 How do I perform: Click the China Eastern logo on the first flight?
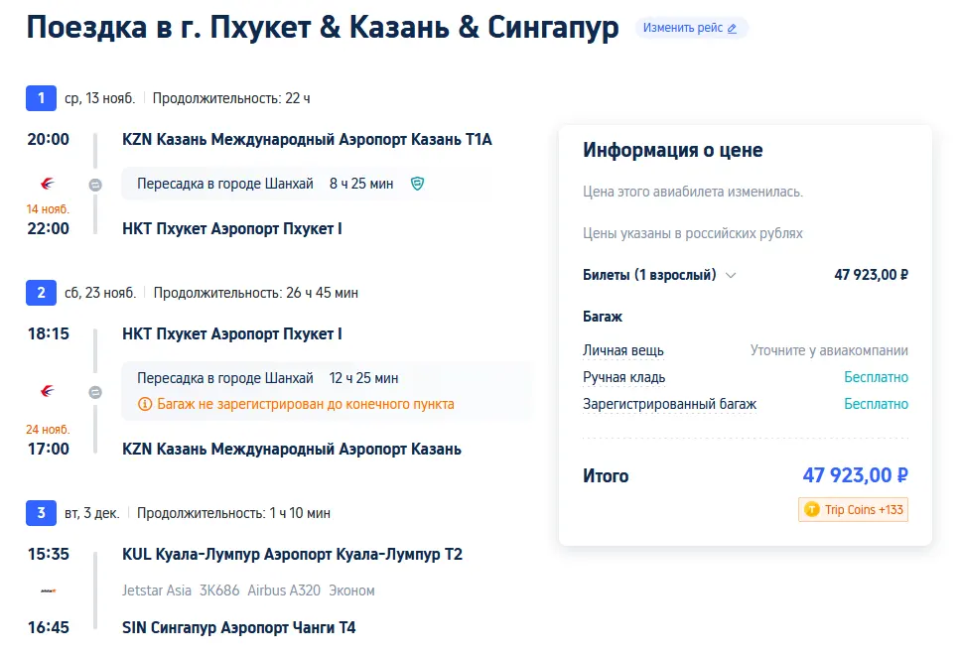[x=48, y=184]
